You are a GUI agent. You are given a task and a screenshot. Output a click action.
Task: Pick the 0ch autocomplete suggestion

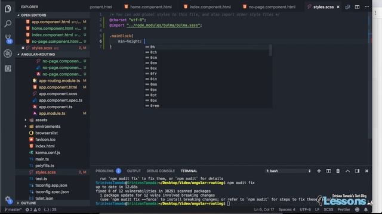(x=208, y=52)
